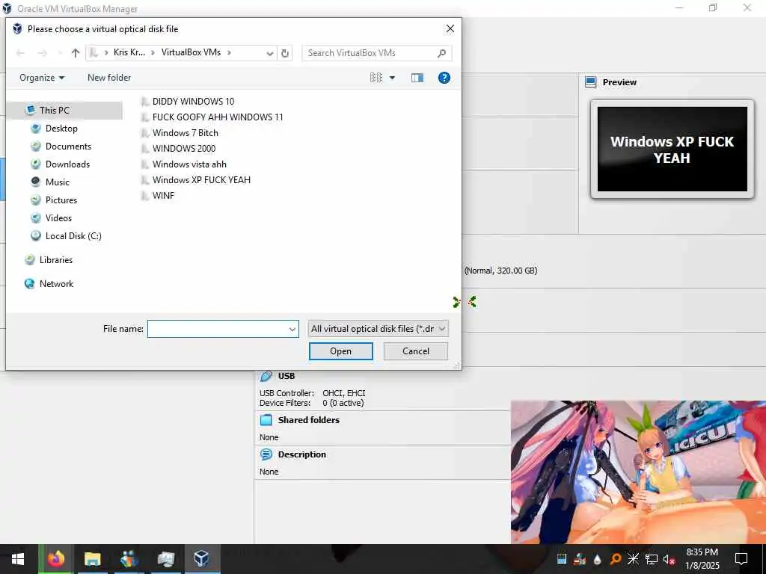Expand the chevron after the Kris Kr... breadcrumb

click(x=153, y=53)
